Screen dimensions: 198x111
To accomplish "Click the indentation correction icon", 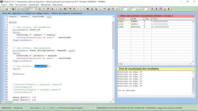I will point(70,9).
